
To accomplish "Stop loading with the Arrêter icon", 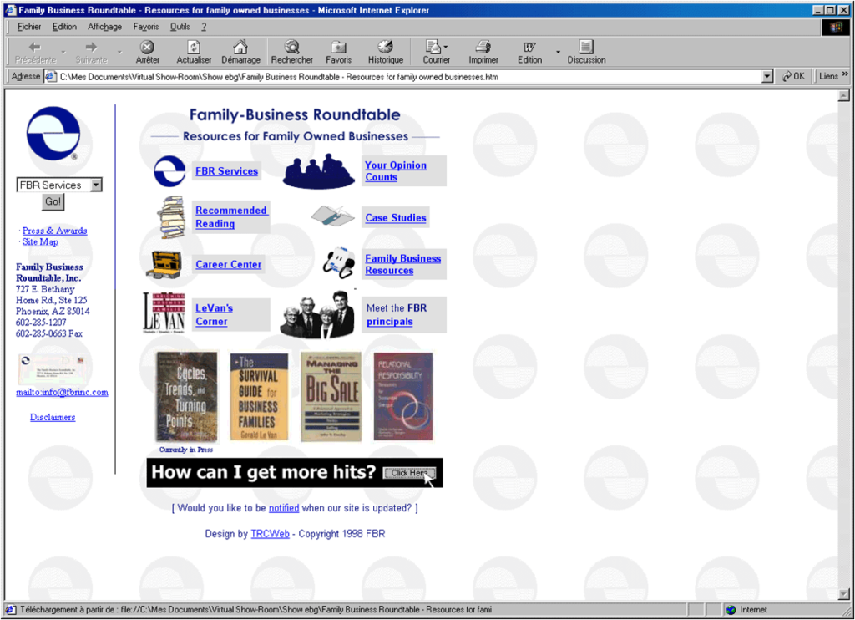I will pyautogui.click(x=147, y=47).
